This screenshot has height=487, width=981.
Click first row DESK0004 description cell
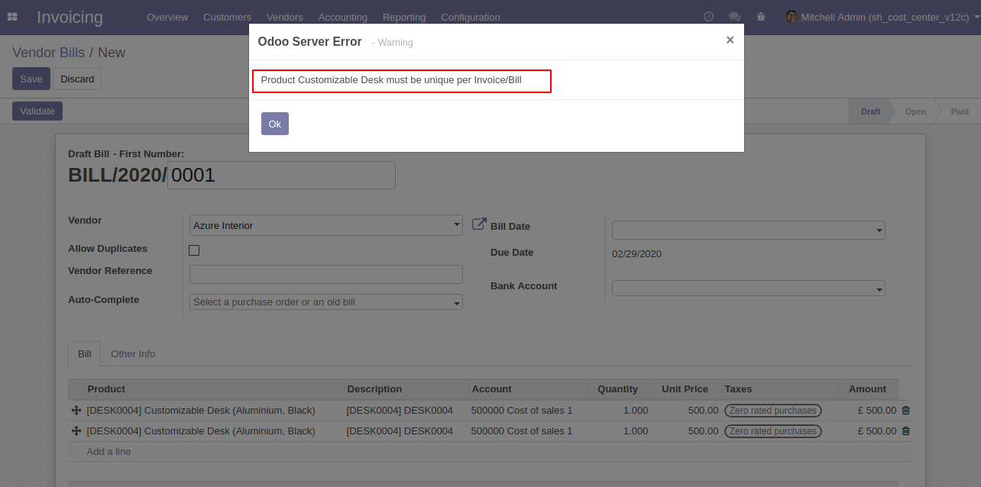pos(400,411)
